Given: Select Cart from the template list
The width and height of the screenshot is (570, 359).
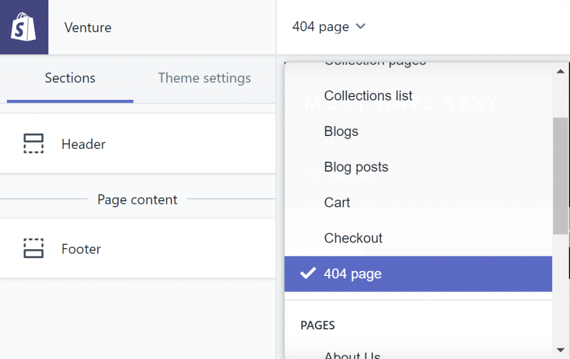Looking at the screenshot, I should click(x=337, y=202).
